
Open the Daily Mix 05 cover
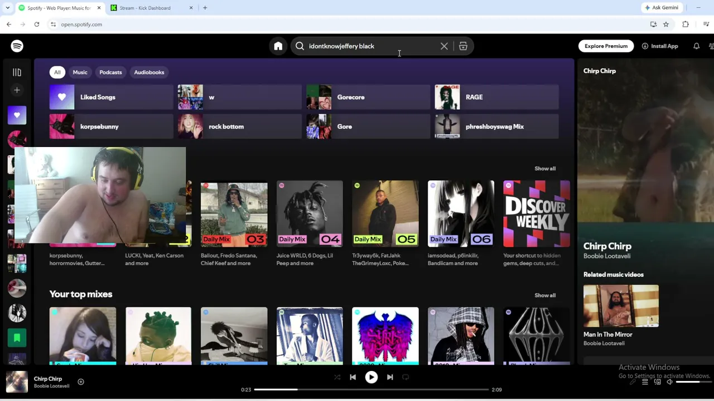click(385, 214)
